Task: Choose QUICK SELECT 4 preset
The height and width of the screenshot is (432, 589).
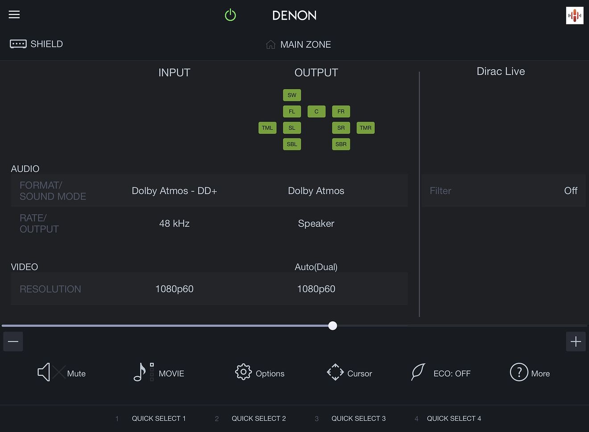Action: point(453,419)
